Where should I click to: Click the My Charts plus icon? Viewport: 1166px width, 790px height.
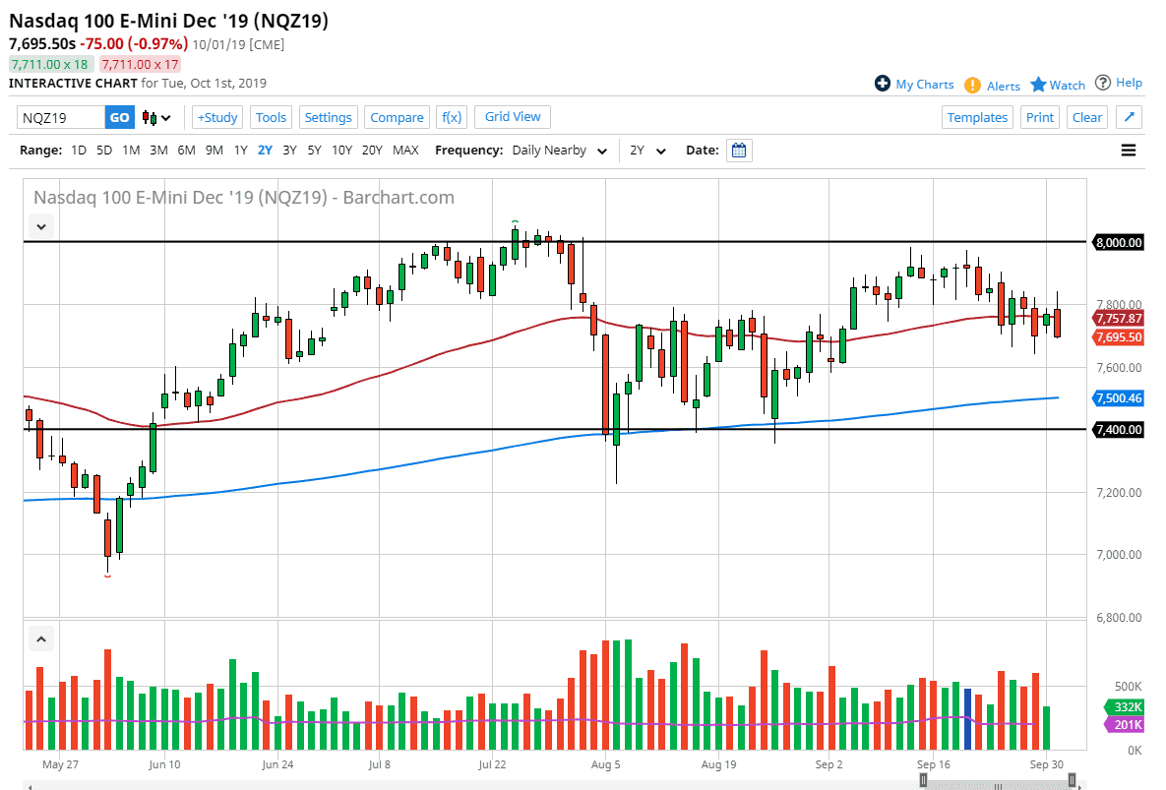coord(883,84)
